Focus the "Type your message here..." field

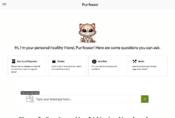(87, 99)
